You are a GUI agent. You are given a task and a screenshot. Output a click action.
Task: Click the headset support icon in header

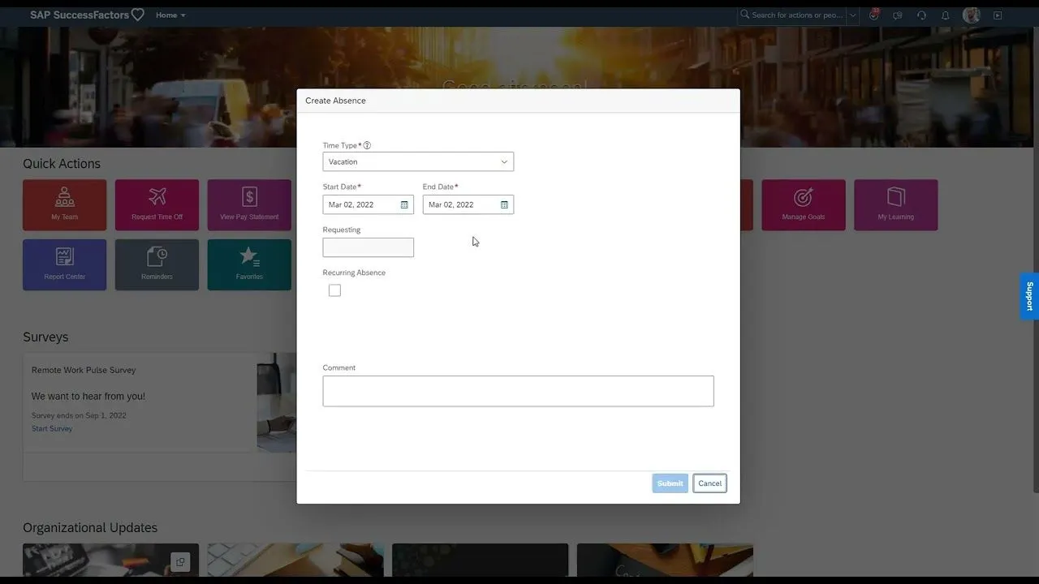point(921,15)
